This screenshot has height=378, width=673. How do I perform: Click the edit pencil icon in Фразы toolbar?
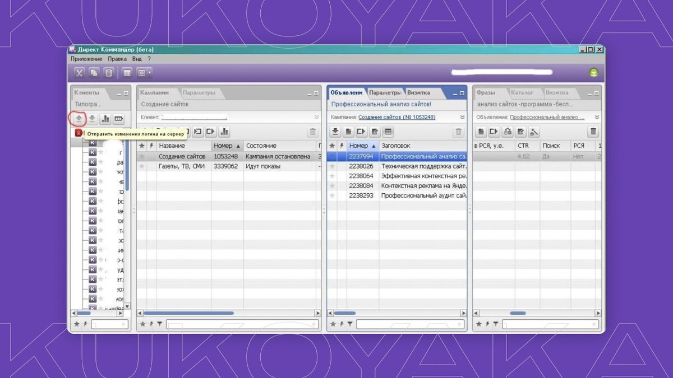521,132
